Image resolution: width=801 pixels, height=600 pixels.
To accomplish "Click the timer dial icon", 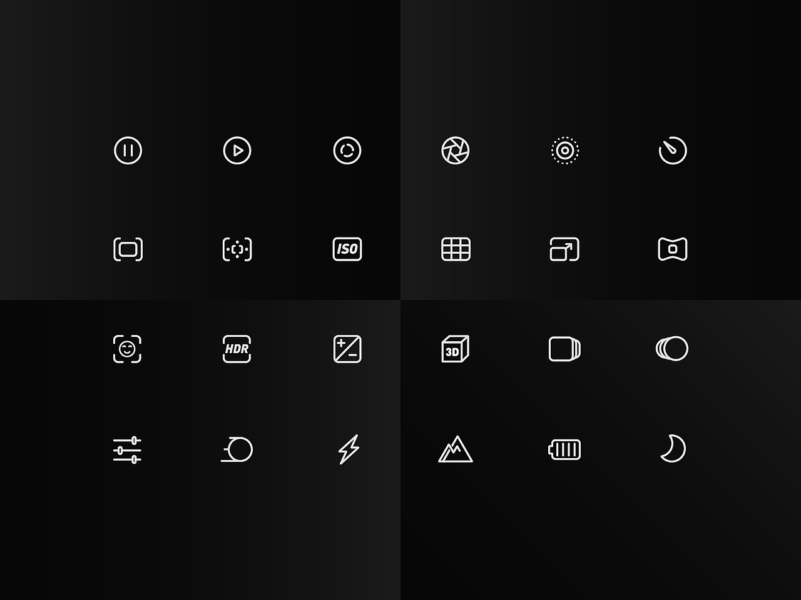I will tap(673, 151).
